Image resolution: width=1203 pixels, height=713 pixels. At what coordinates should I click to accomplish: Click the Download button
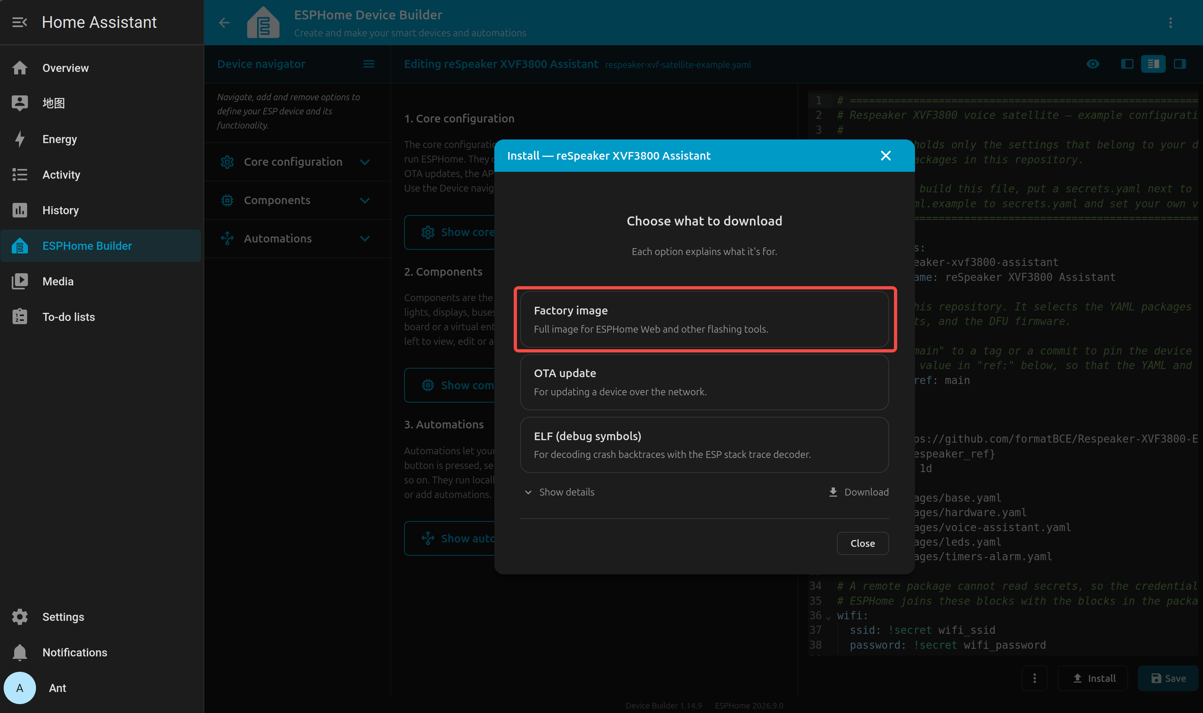tap(859, 492)
